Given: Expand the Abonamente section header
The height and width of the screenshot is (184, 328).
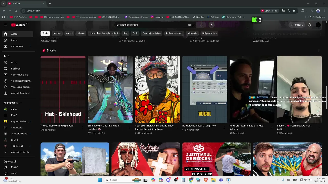Looking at the screenshot, I should (12, 103).
